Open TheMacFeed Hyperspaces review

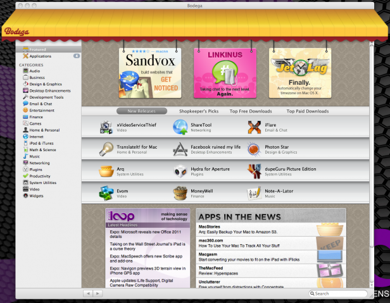click(270, 271)
